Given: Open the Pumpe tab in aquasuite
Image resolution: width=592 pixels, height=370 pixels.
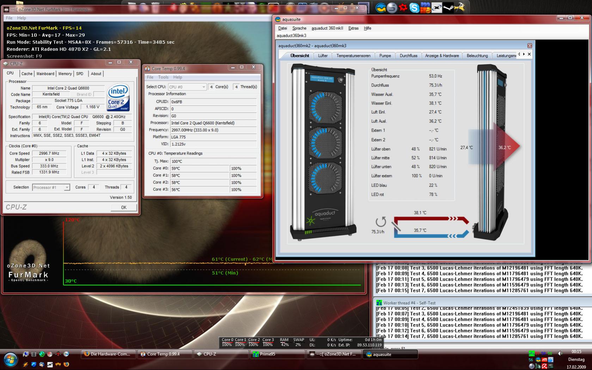Looking at the screenshot, I should click(x=385, y=56).
